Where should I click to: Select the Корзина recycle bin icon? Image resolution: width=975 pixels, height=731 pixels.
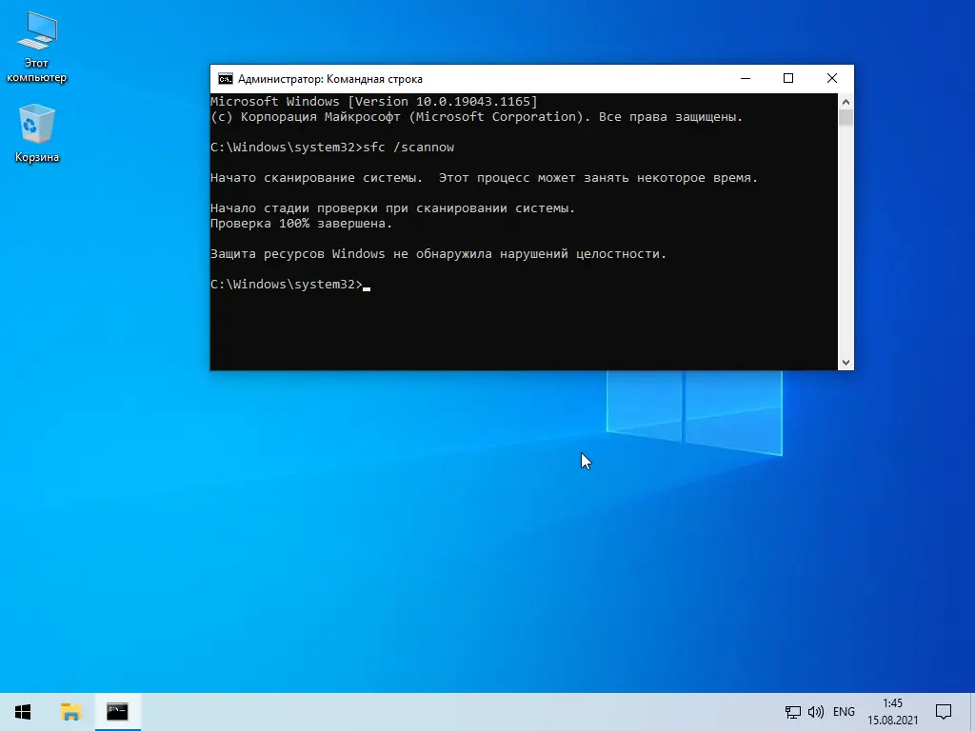[37, 133]
